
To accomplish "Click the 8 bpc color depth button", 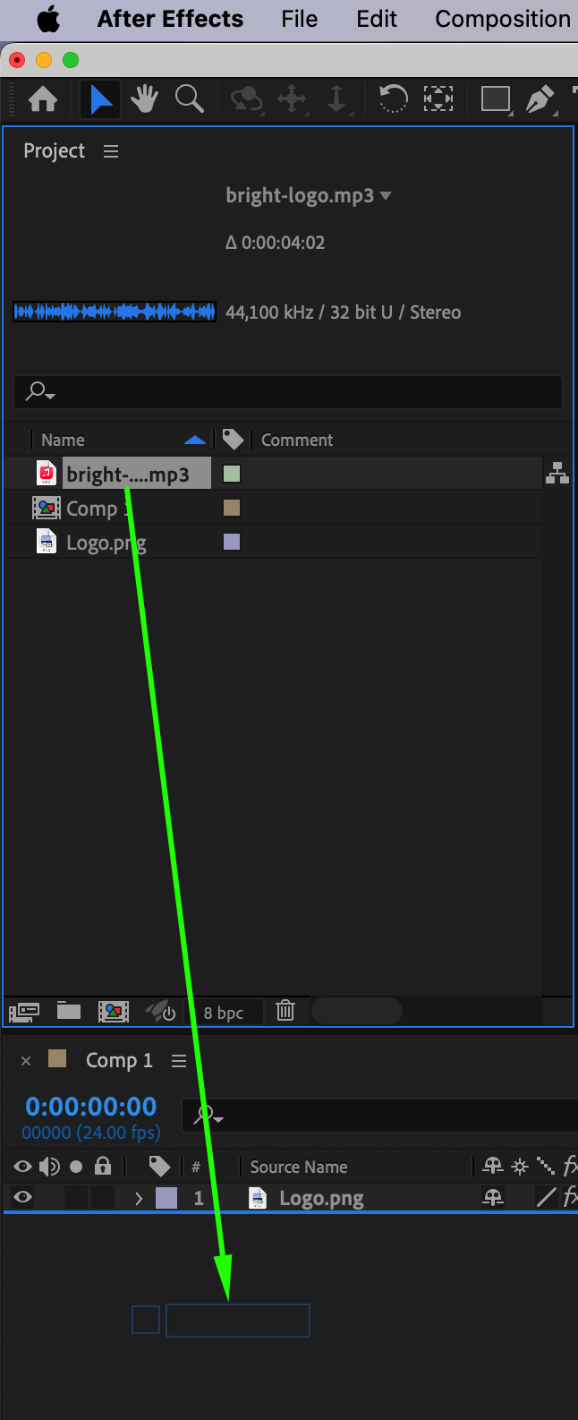I will [x=224, y=1013].
